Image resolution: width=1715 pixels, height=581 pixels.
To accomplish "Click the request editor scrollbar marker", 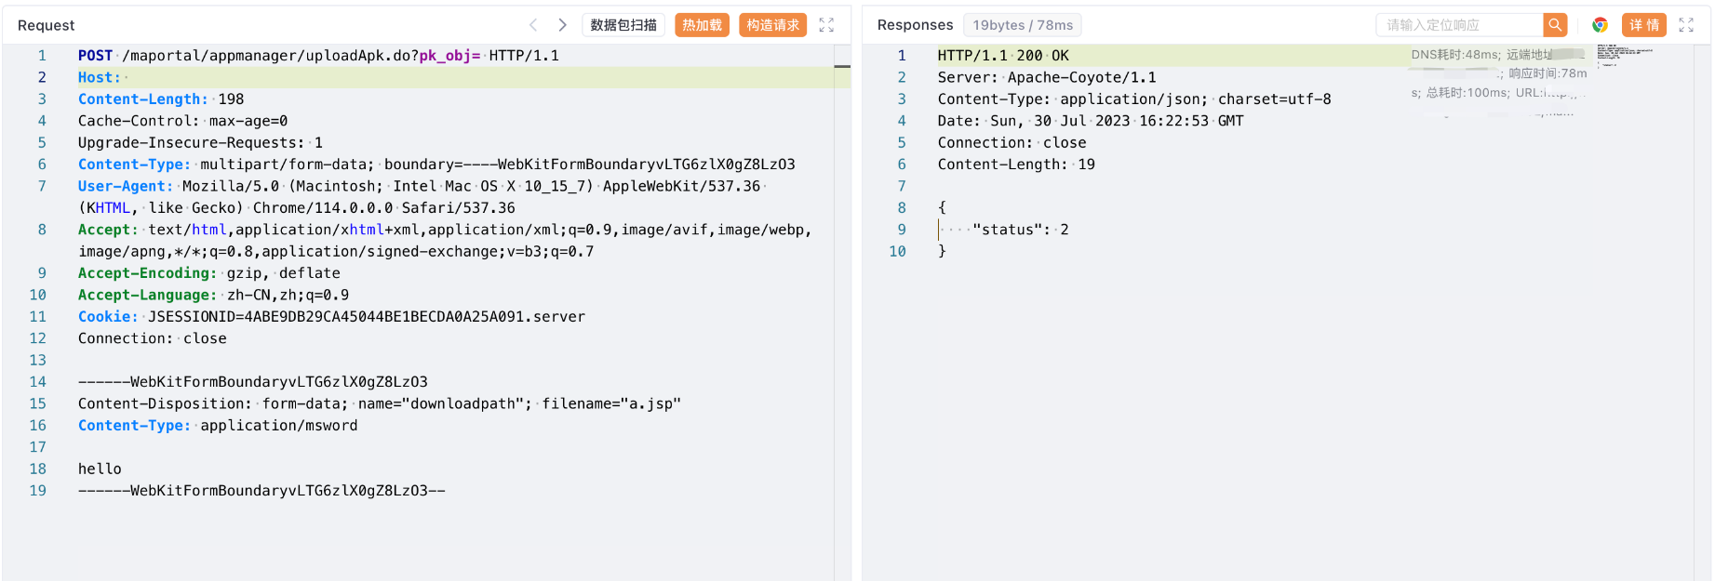I will (842, 67).
